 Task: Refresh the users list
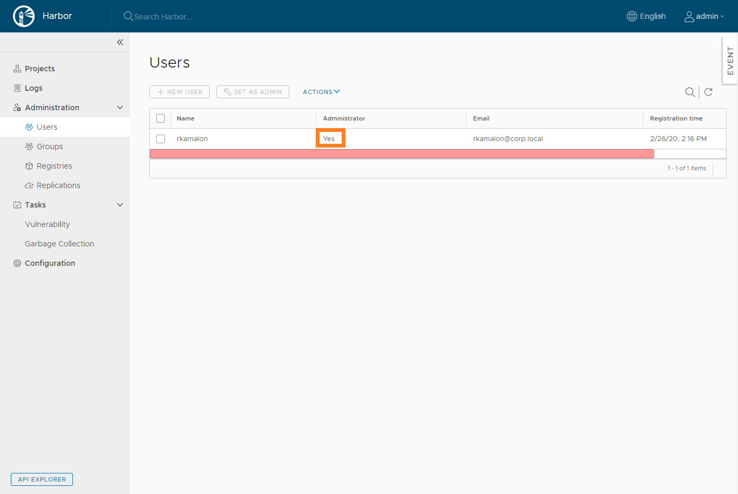click(708, 92)
